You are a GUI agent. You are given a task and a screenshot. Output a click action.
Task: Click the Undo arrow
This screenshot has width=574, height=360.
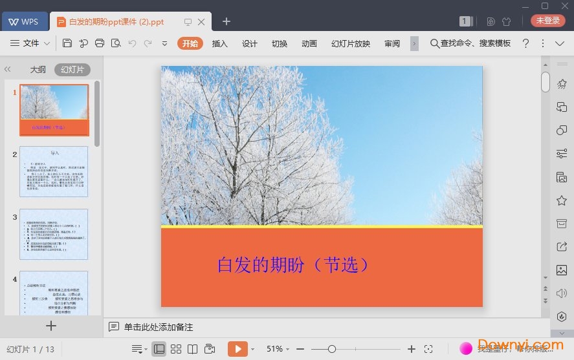click(x=132, y=43)
